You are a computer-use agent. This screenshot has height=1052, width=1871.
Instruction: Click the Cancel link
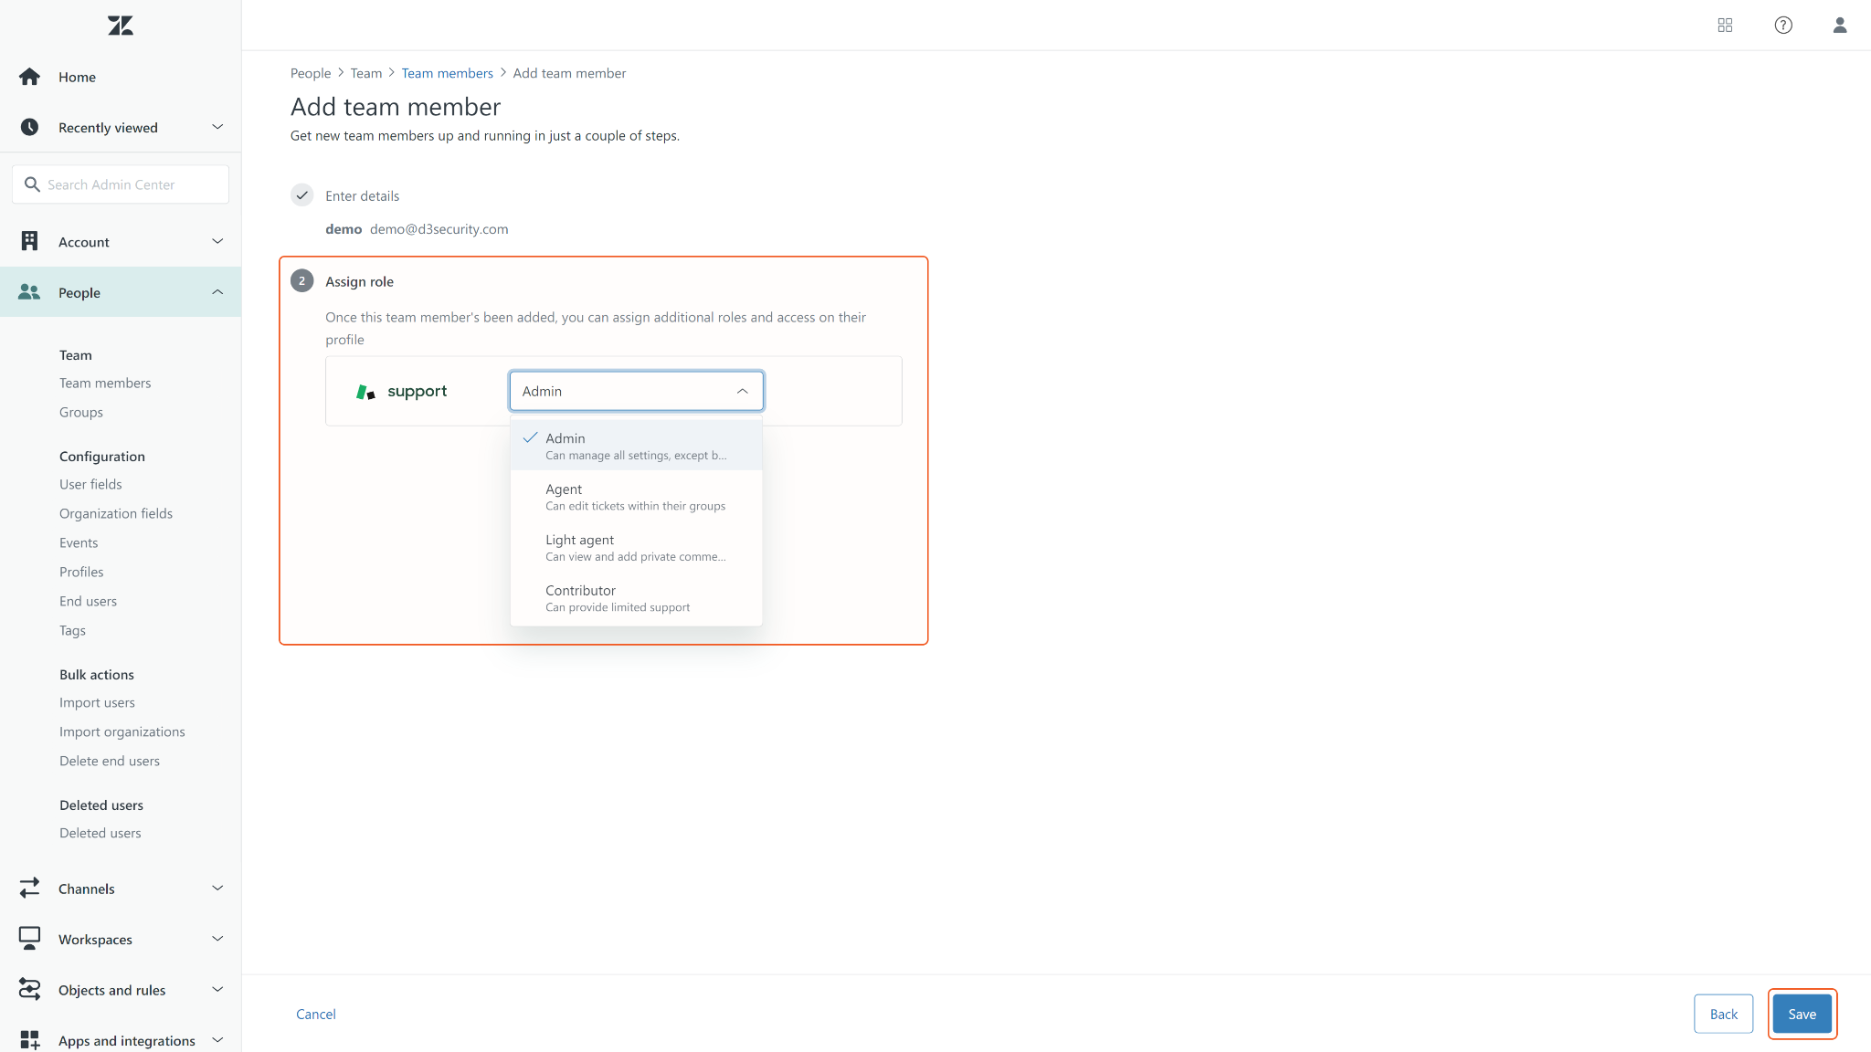tap(316, 1014)
